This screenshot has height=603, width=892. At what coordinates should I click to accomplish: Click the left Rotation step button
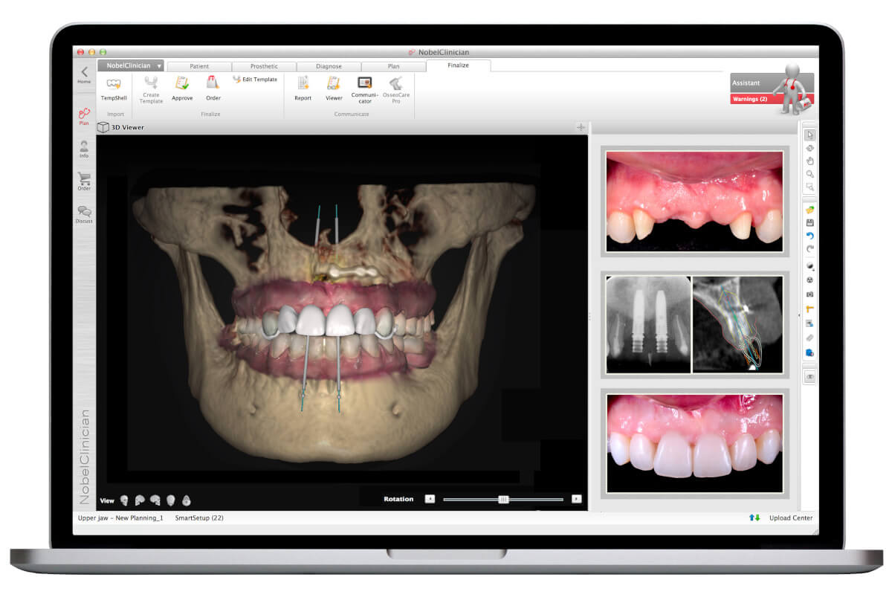[430, 499]
